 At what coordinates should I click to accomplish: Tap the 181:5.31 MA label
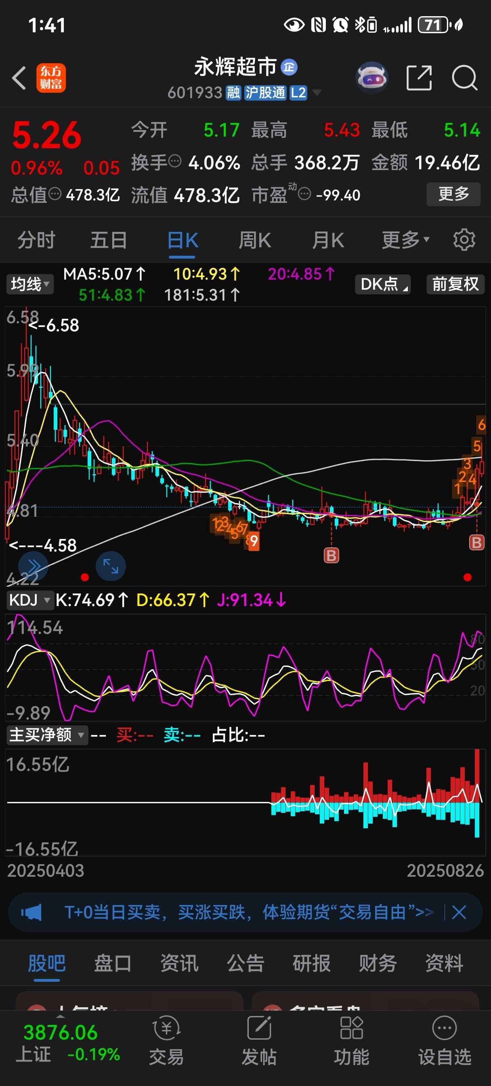click(x=202, y=295)
